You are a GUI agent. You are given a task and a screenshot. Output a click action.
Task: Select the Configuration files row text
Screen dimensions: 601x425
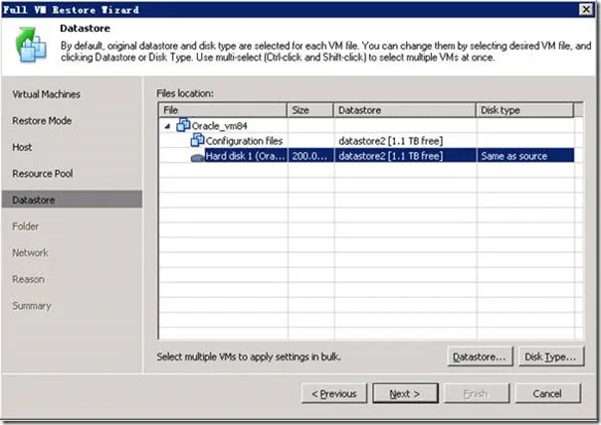click(x=244, y=141)
